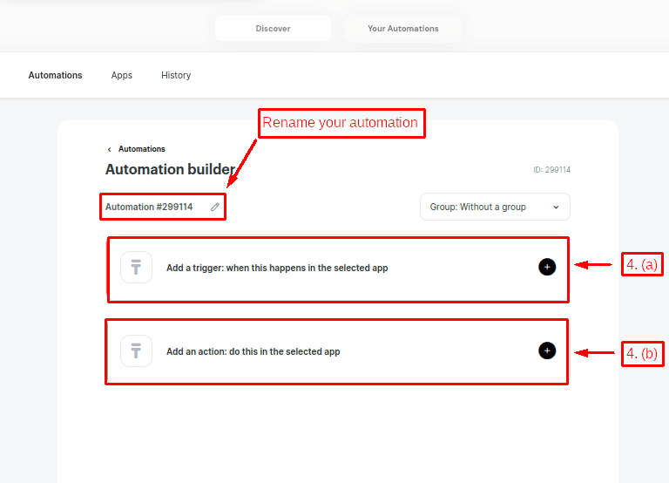The image size is (669, 483).
Task: Click the ID: 299114 label
Action: click(551, 170)
